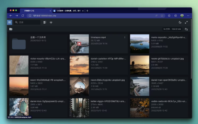The height and width of the screenshot is (124, 198).
Task: Click the keller-riggin file name text
Action: click(x=108, y=101)
